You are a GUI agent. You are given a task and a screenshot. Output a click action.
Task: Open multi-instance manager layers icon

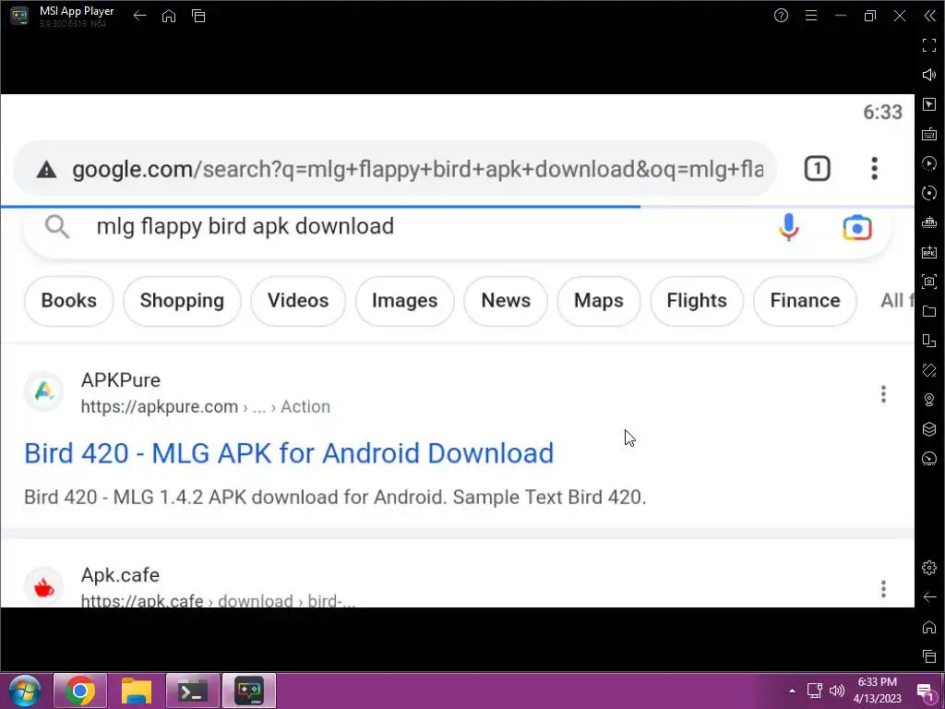click(x=928, y=429)
